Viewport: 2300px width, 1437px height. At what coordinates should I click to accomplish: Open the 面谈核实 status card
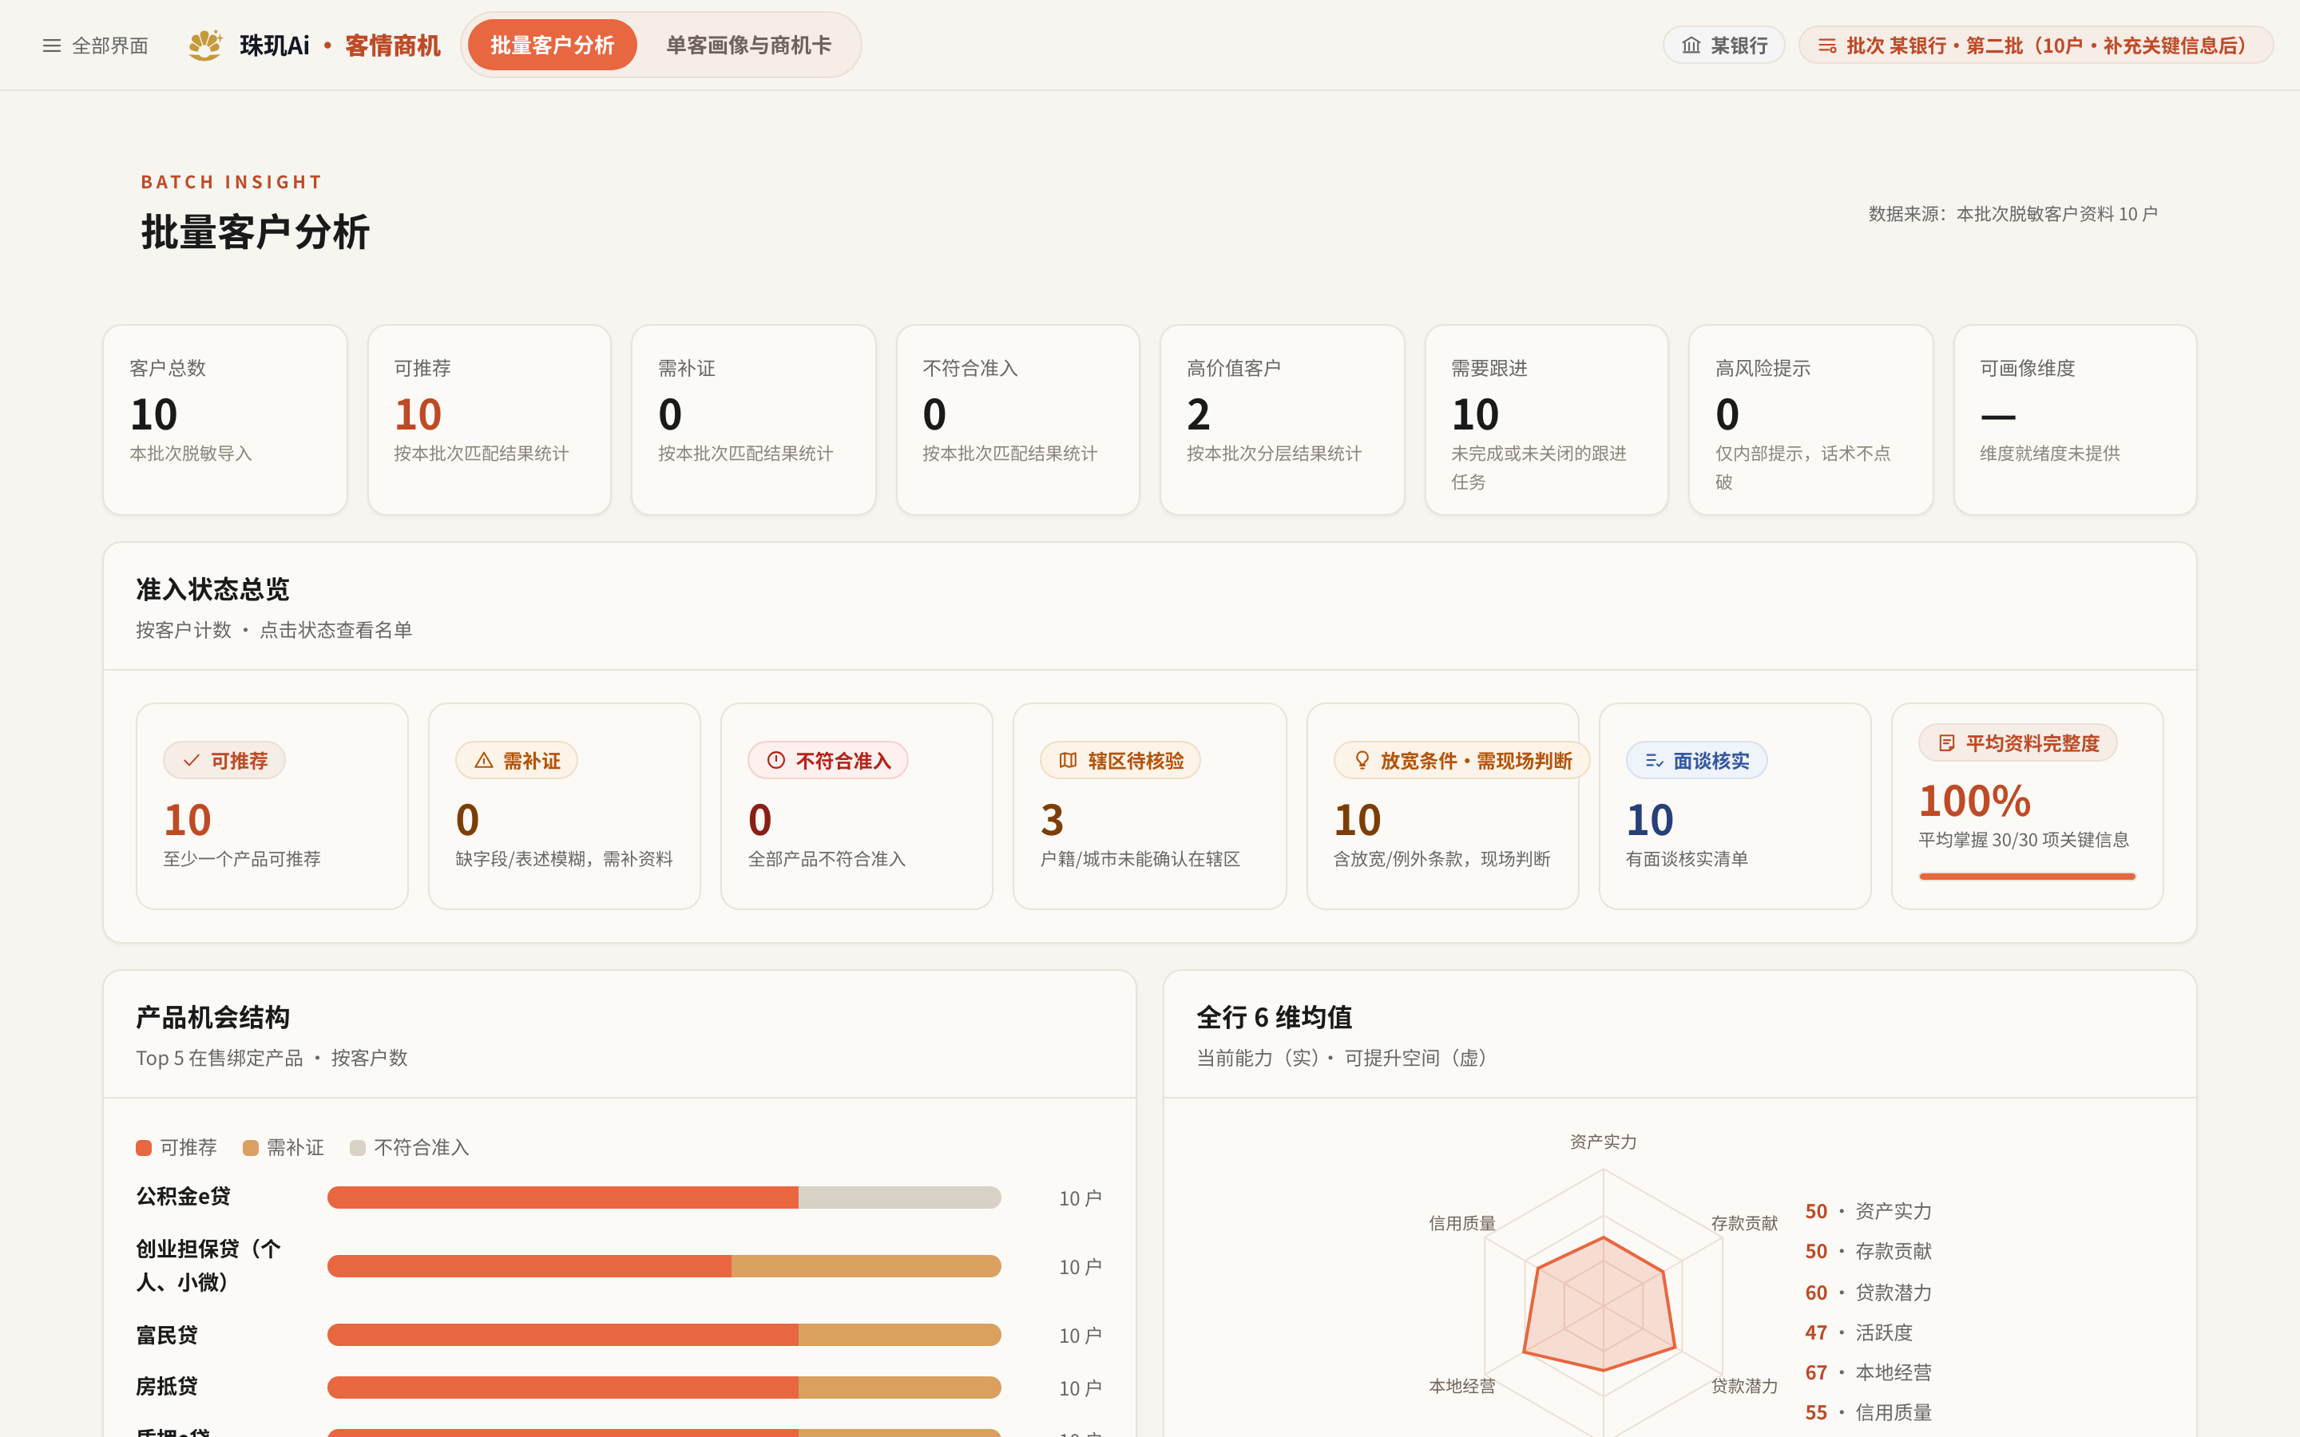click(x=1735, y=806)
